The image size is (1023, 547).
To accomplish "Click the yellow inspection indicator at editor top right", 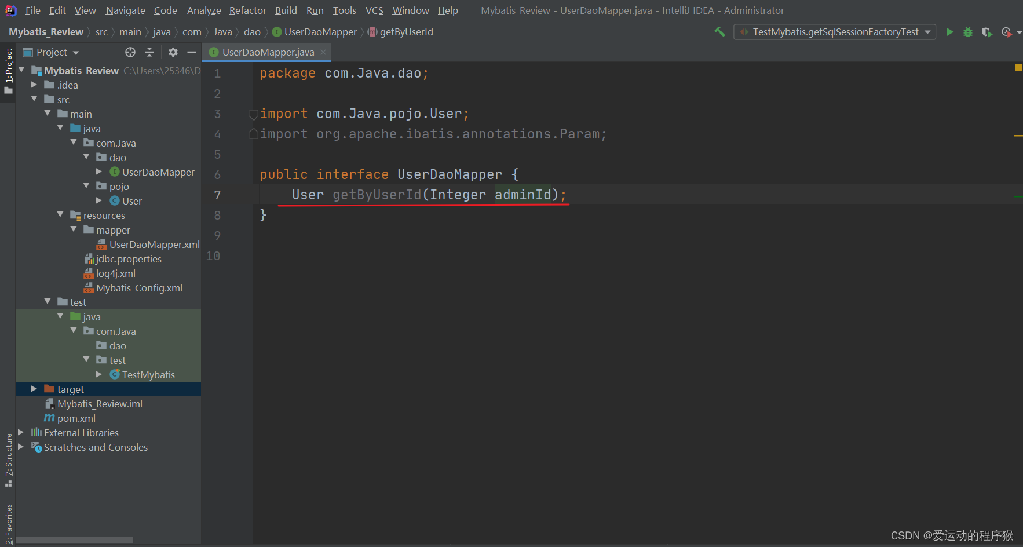I will click(1018, 67).
